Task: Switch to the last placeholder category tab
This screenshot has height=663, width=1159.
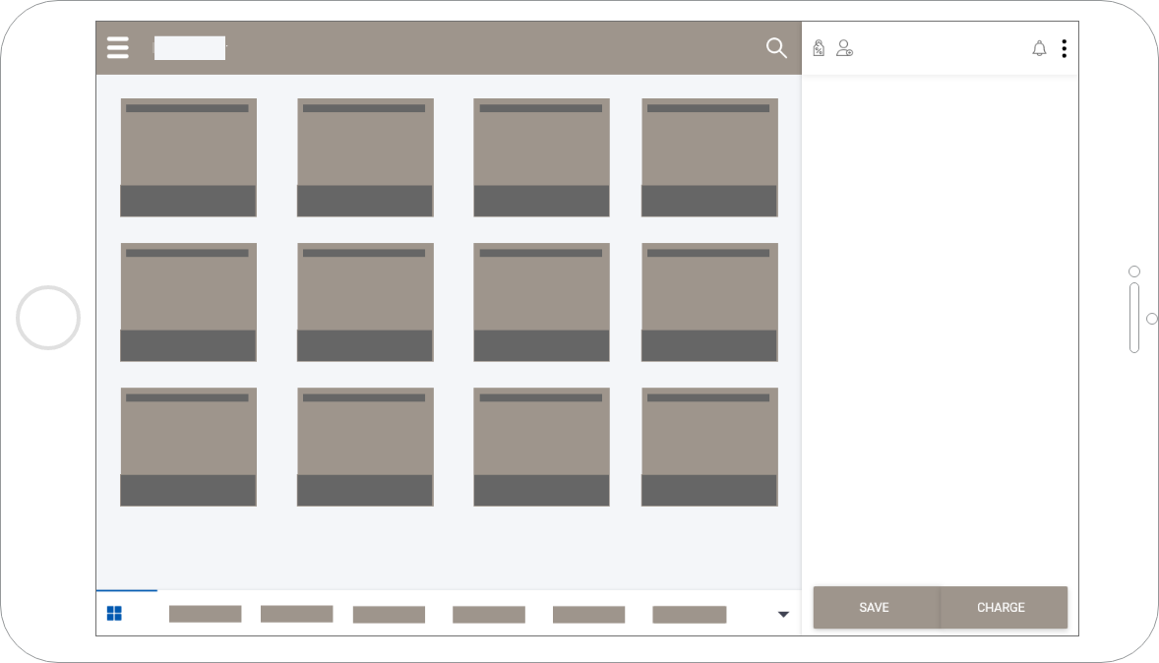Action: [689, 615]
